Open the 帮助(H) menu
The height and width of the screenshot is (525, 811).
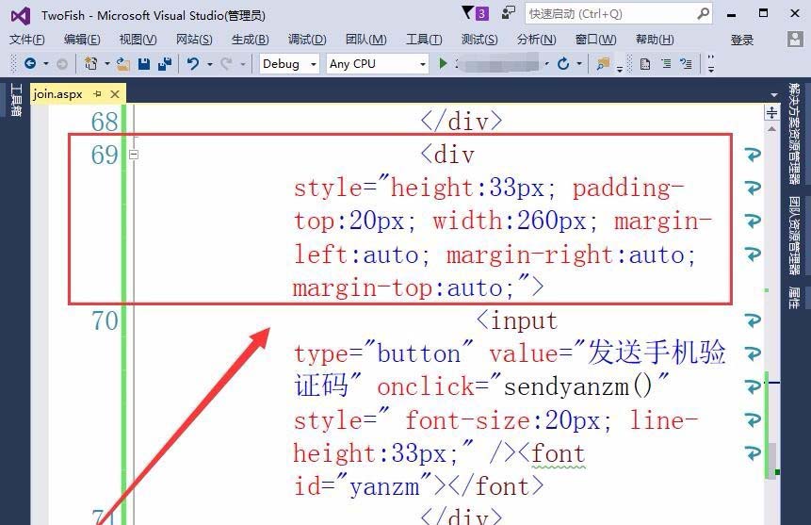pos(655,40)
